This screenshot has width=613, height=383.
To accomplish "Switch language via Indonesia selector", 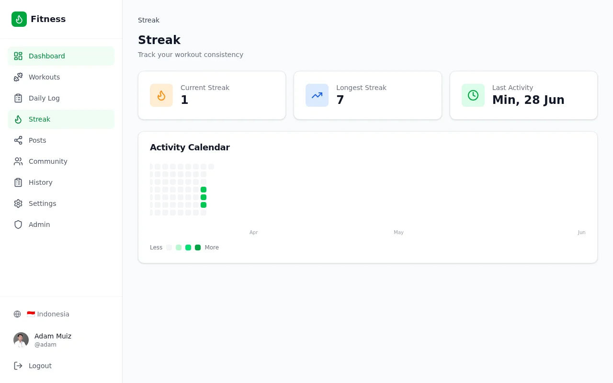I will tap(61, 314).
